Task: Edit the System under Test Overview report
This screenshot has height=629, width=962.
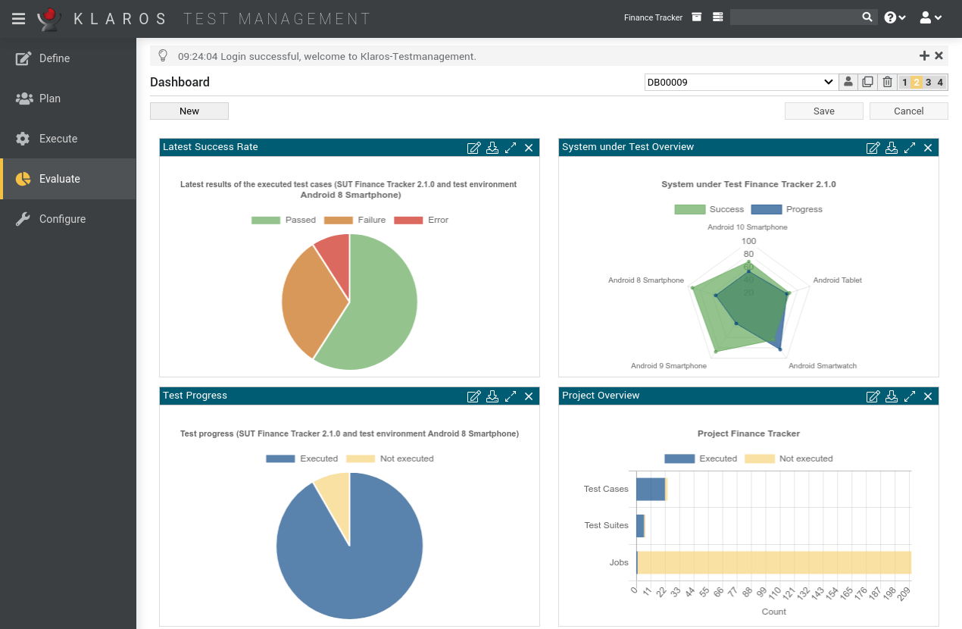Action: pos(873,148)
